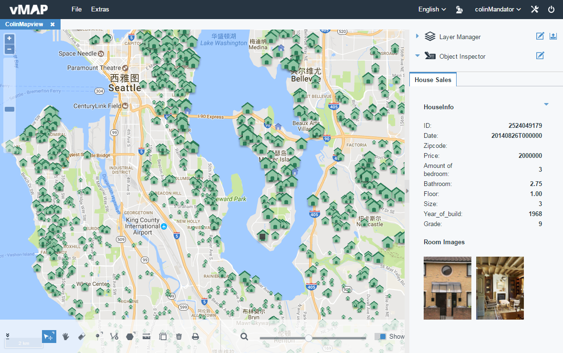Select the draw line vertices tool
Image resolution: width=563 pixels, height=353 pixels.
point(114,336)
